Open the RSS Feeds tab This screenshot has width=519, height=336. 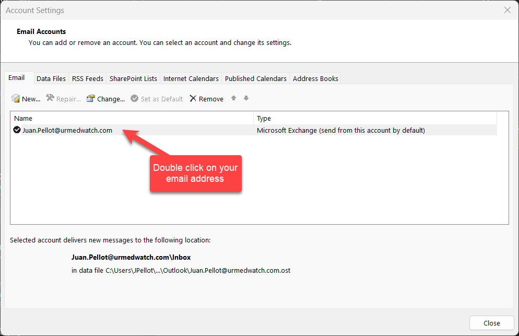[87, 78]
